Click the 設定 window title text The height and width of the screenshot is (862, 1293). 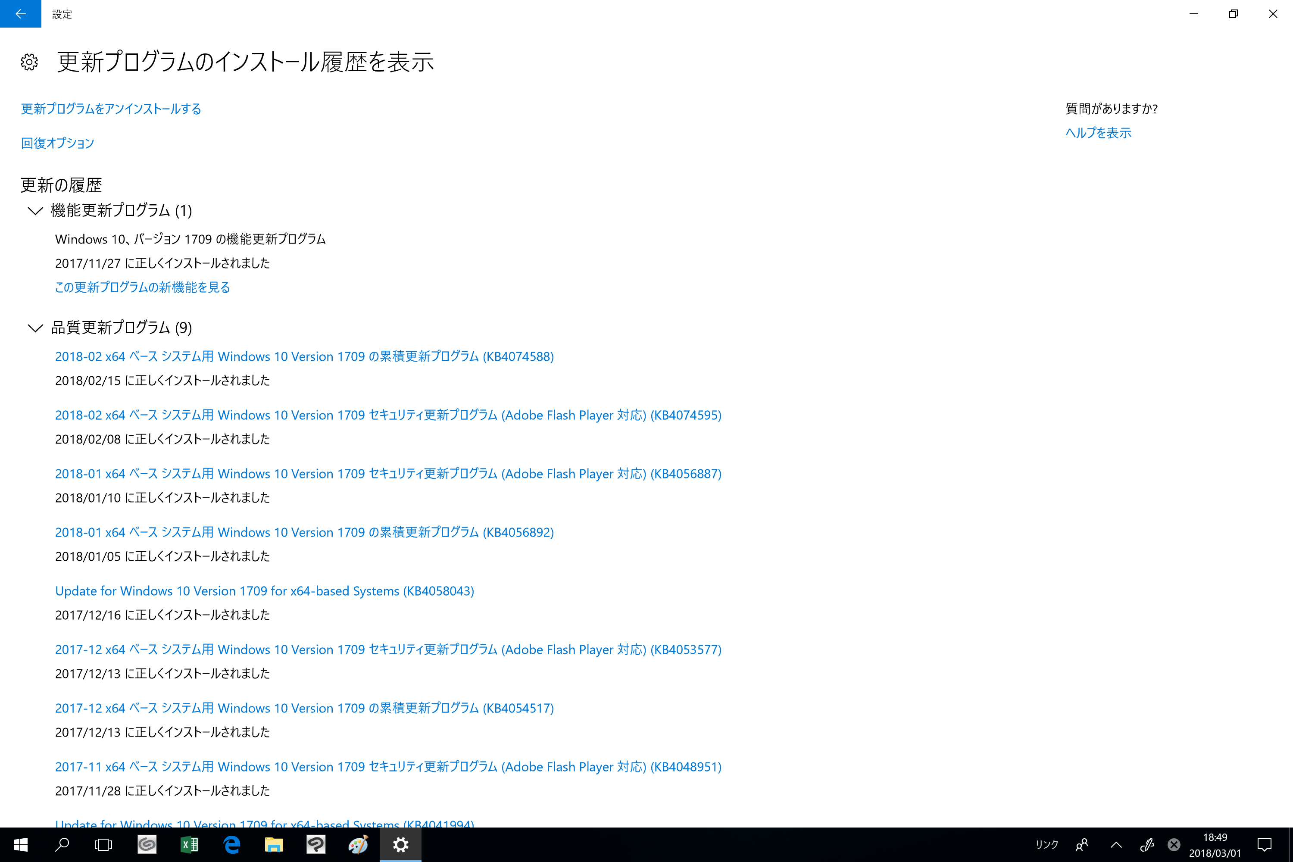[62, 14]
